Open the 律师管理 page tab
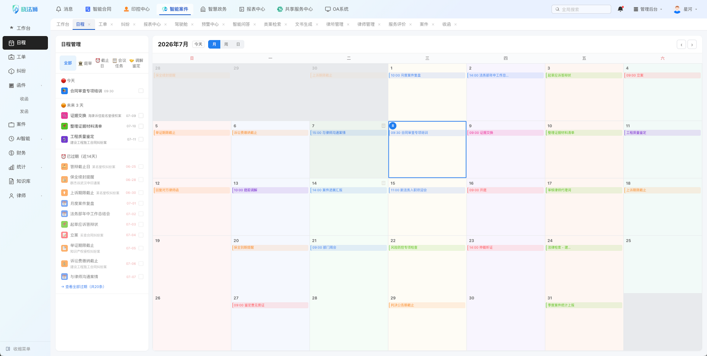 pyautogui.click(x=366, y=24)
